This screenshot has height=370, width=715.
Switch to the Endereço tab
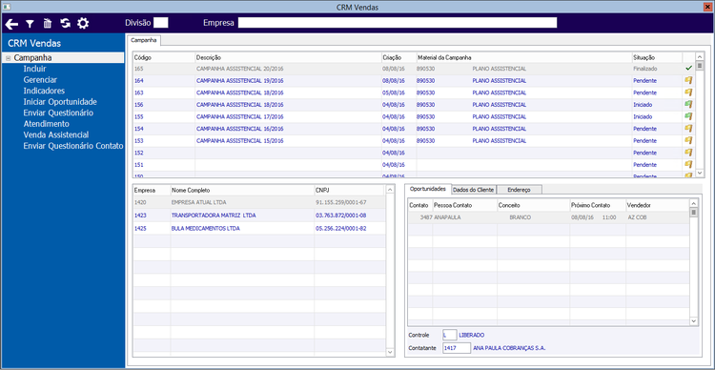click(519, 190)
